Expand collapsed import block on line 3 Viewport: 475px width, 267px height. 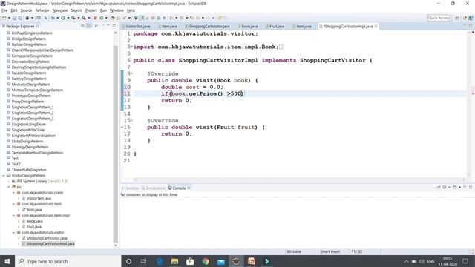(132, 47)
